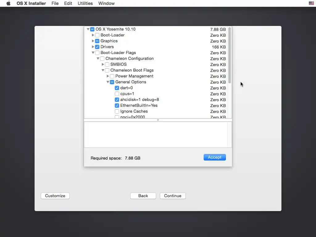Uncheck the Drivers checkbox
The height and width of the screenshot is (237, 316).
tap(97, 47)
